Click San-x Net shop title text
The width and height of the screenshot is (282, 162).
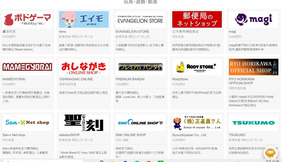coord(14,135)
